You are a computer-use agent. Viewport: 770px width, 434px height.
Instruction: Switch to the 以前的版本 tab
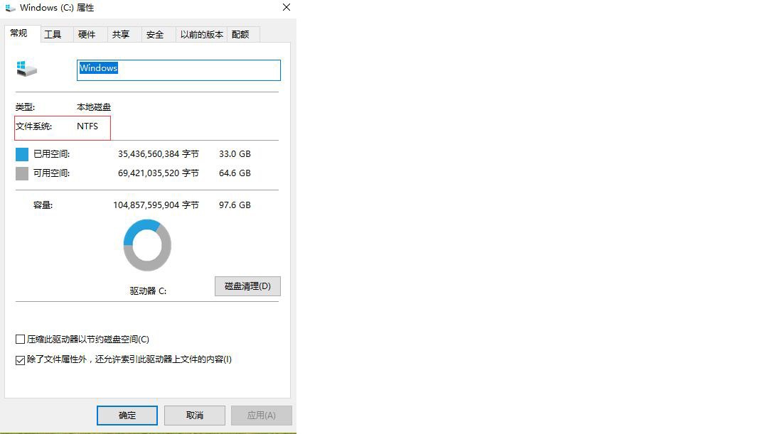coord(201,34)
